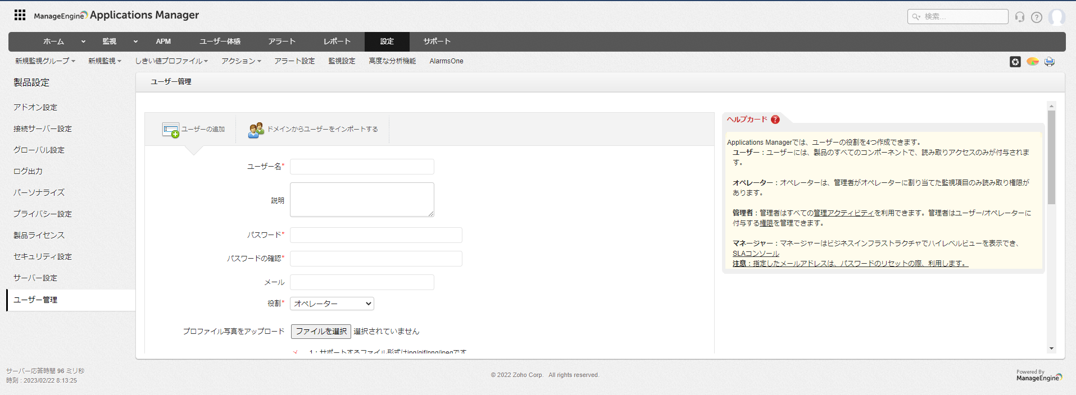Expand the ホーム menu dropdown arrow
Image resolution: width=1076 pixels, height=395 pixels.
click(x=83, y=42)
